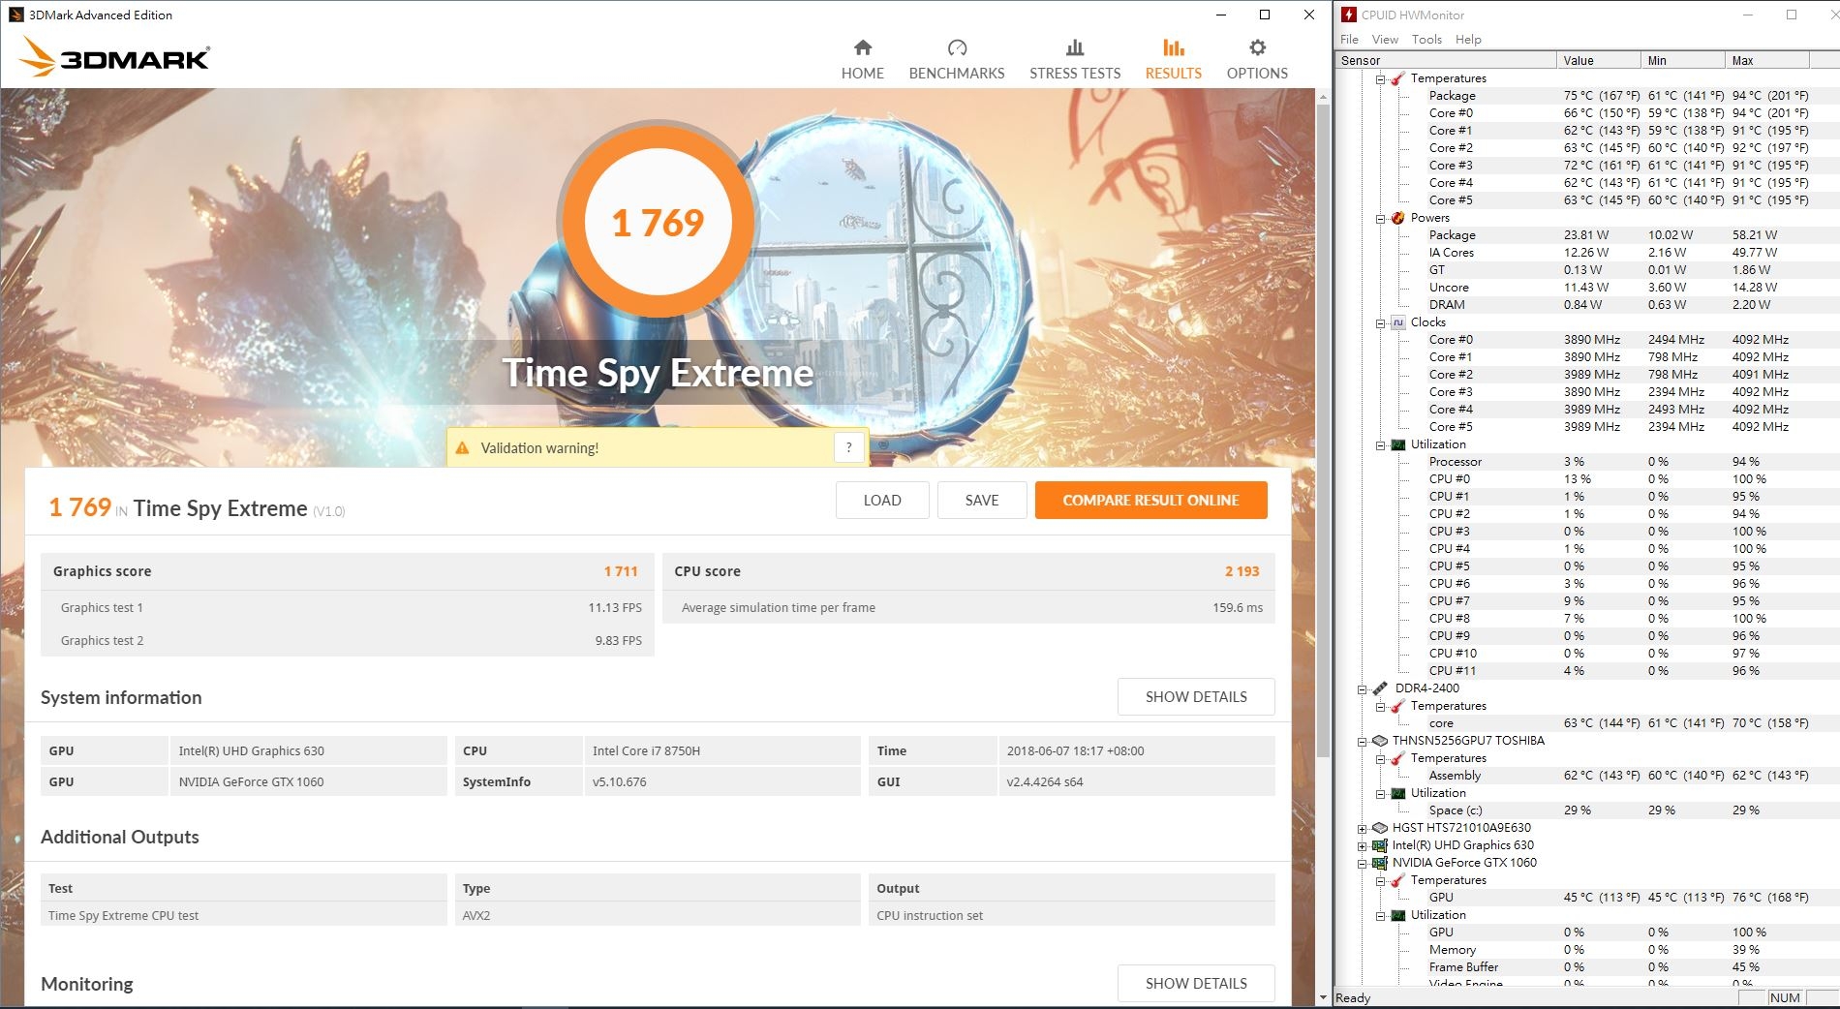Click the 3DMark logo
The height and width of the screenshot is (1009, 1840).
[x=114, y=56]
